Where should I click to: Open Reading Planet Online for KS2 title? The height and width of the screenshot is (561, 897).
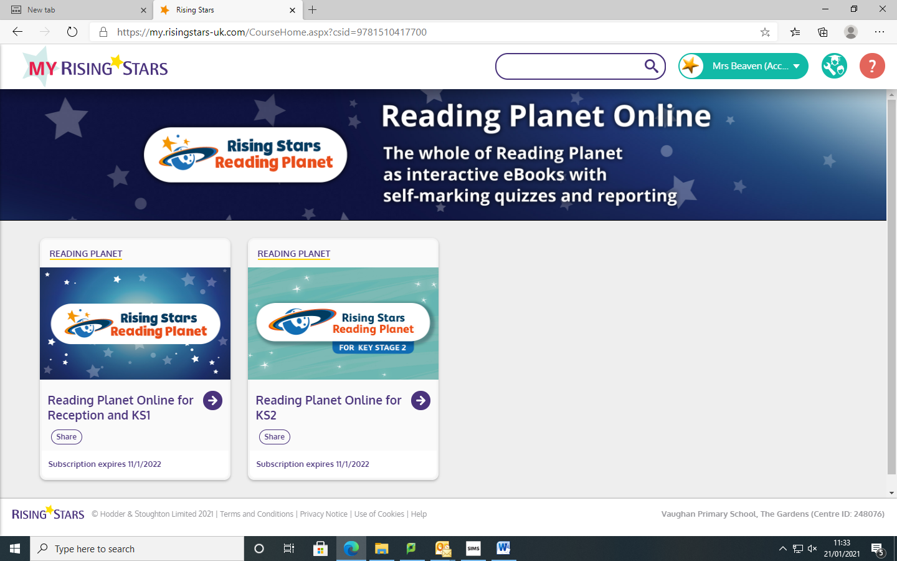[x=329, y=408]
